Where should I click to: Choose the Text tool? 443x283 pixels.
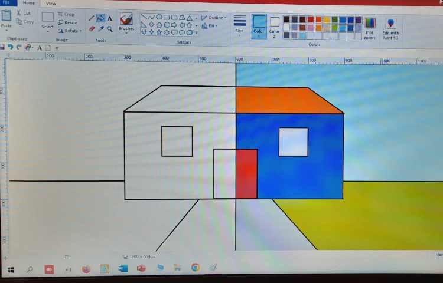pyautogui.click(x=110, y=18)
